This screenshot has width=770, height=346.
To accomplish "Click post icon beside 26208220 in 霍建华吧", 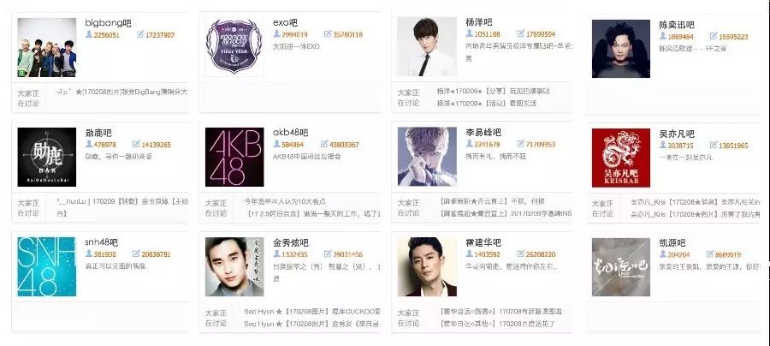I will pyautogui.click(x=520, y=254).
